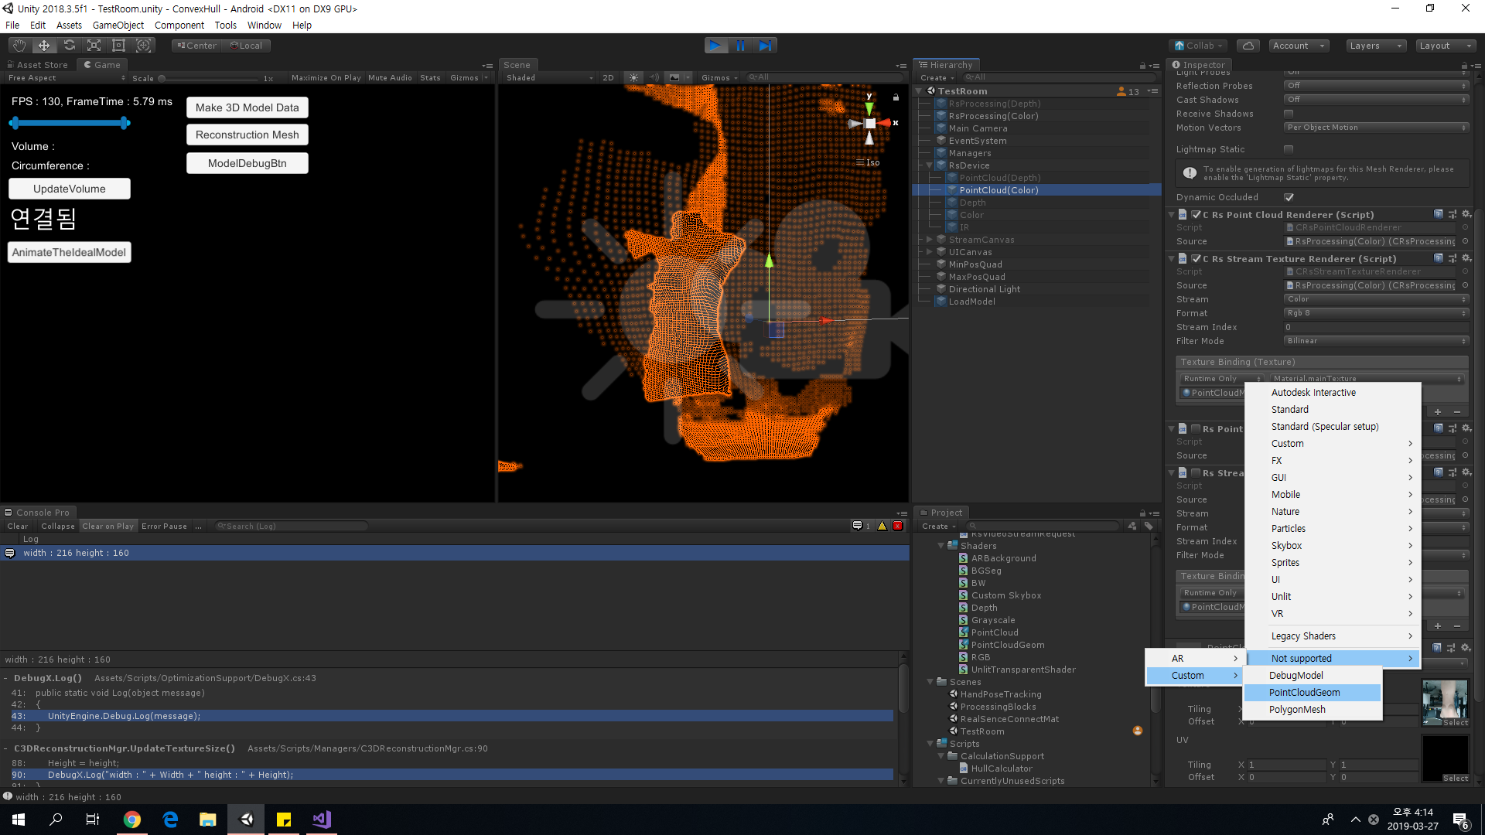Click the UpdateVolume button in Game view
Image resolution: width=1485 pixels, height=835 pixels.
coord(69,188)
